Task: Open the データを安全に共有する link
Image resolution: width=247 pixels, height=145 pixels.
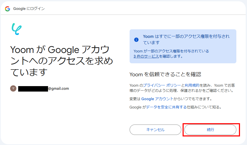Action: click(166, 107)
